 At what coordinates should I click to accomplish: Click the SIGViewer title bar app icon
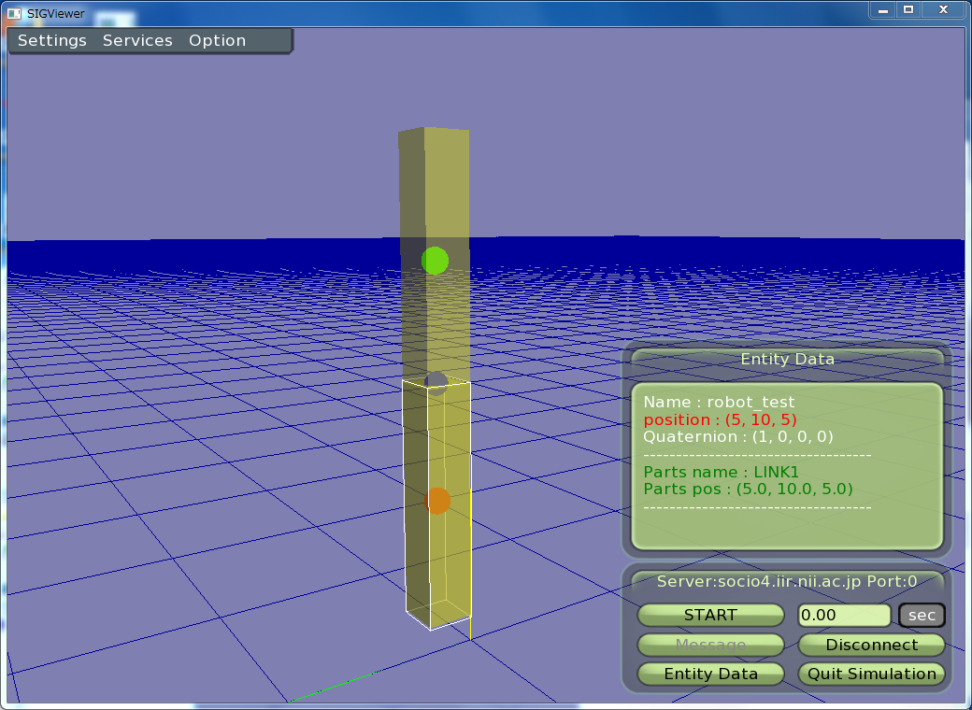[14, 13]
